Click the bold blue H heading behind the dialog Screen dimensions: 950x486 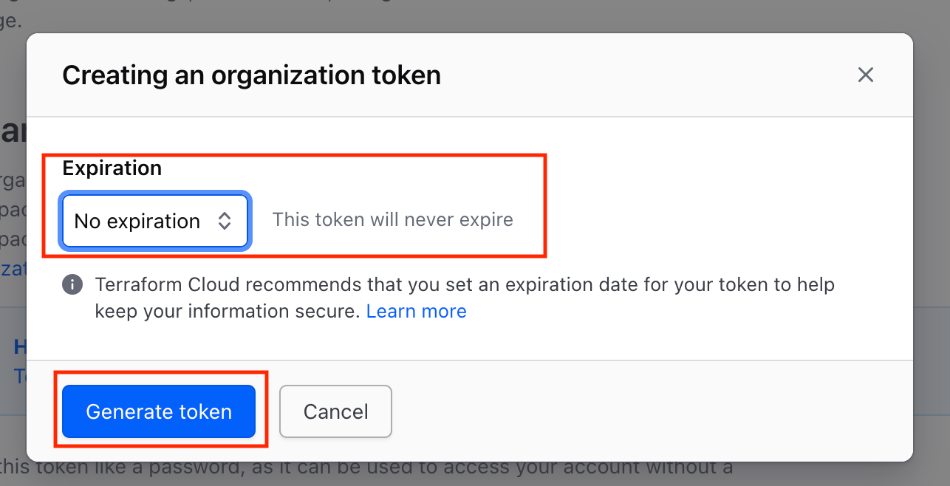(21, 347)
